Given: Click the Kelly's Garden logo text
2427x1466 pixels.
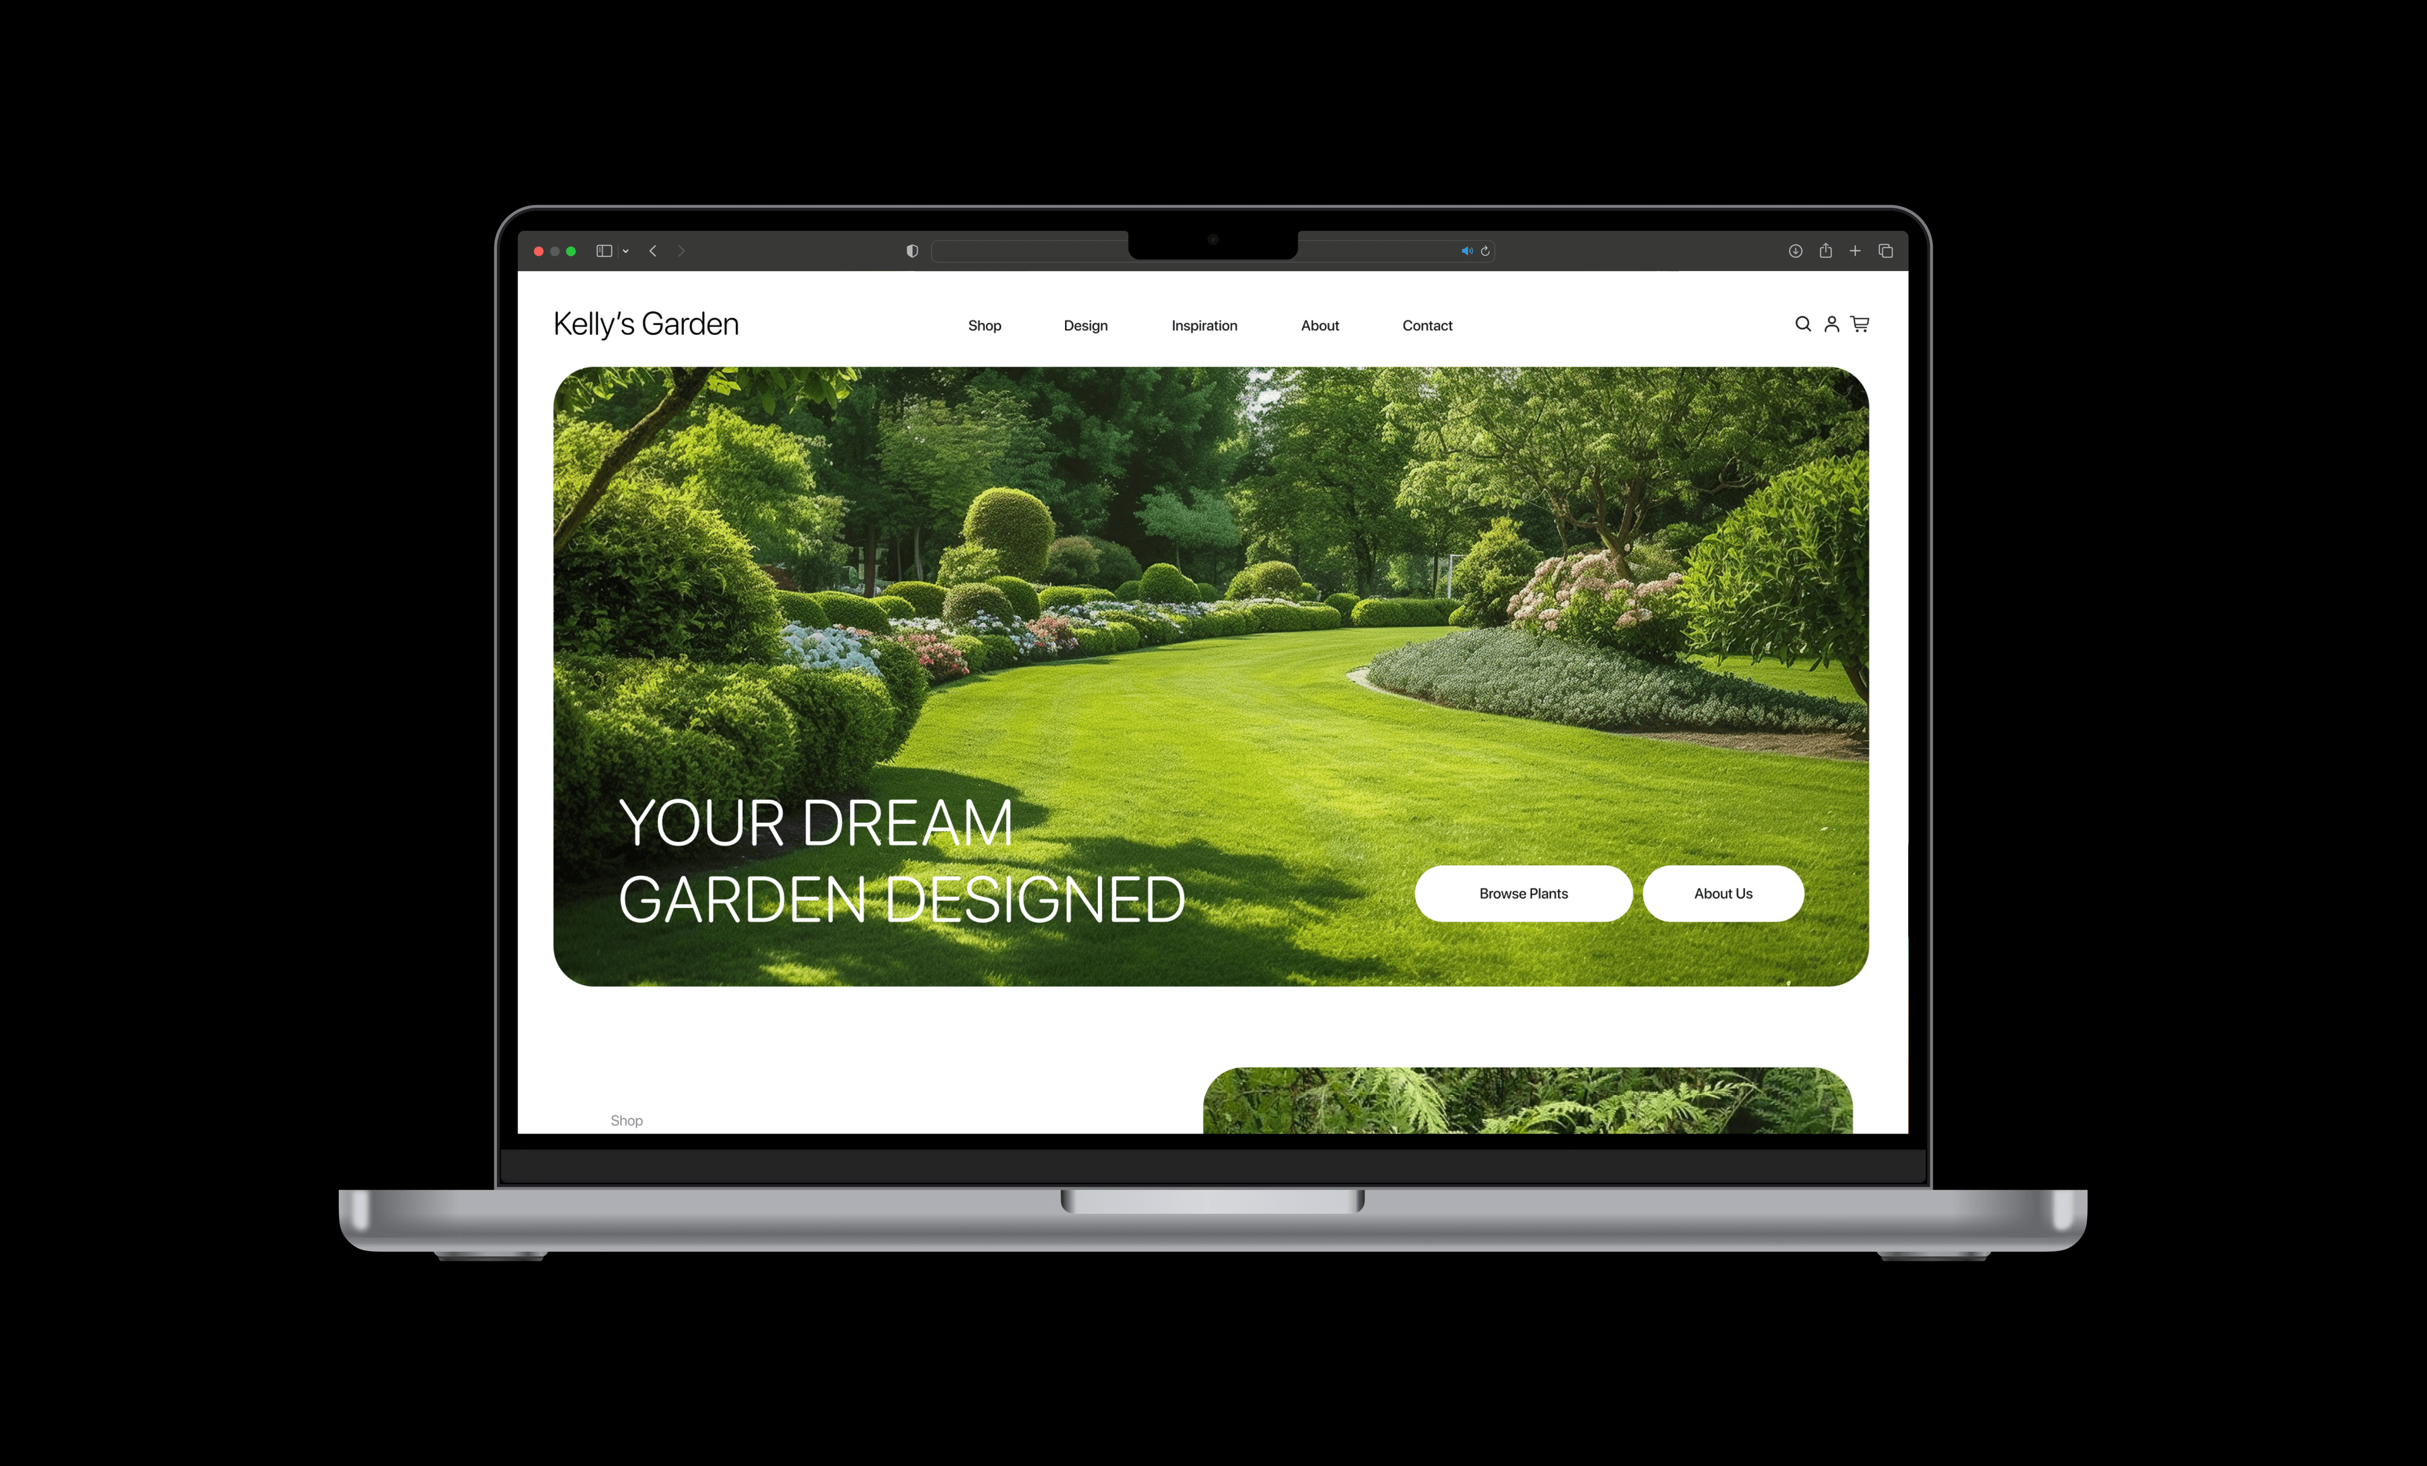Looking at the screenshot, I should coord(648,324).
